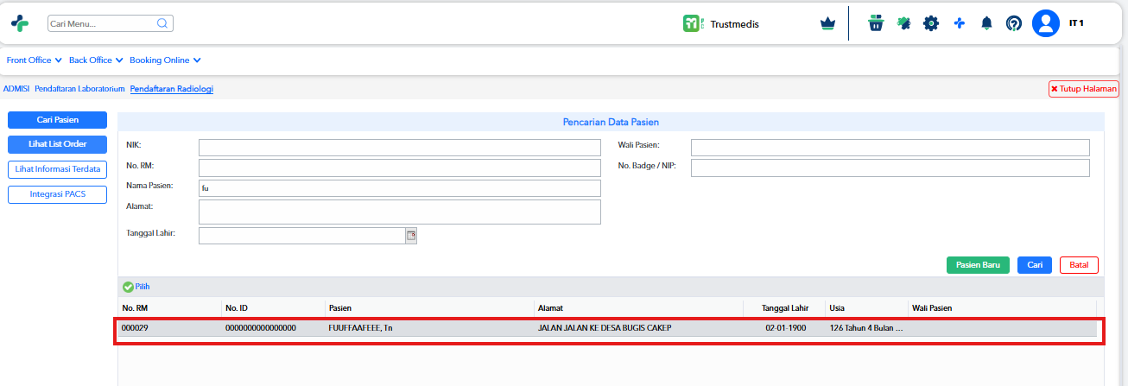This screenshot has height=386, width=1128.
Task: Click Lihat List Order button
Action: [57, 144]
